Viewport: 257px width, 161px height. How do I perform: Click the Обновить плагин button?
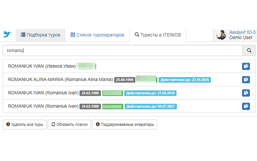tap(69, 124)
